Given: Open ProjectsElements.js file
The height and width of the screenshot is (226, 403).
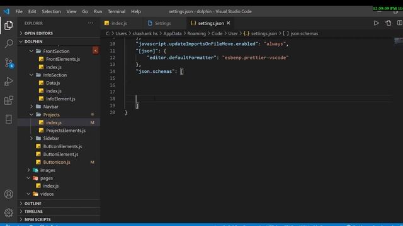Looking at the screenshot, I should point(65,131).
